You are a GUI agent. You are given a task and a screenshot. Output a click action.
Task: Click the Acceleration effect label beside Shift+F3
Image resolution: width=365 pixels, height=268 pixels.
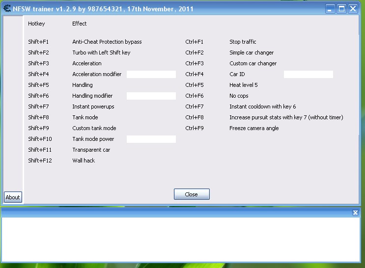click(x=87, y=63)
